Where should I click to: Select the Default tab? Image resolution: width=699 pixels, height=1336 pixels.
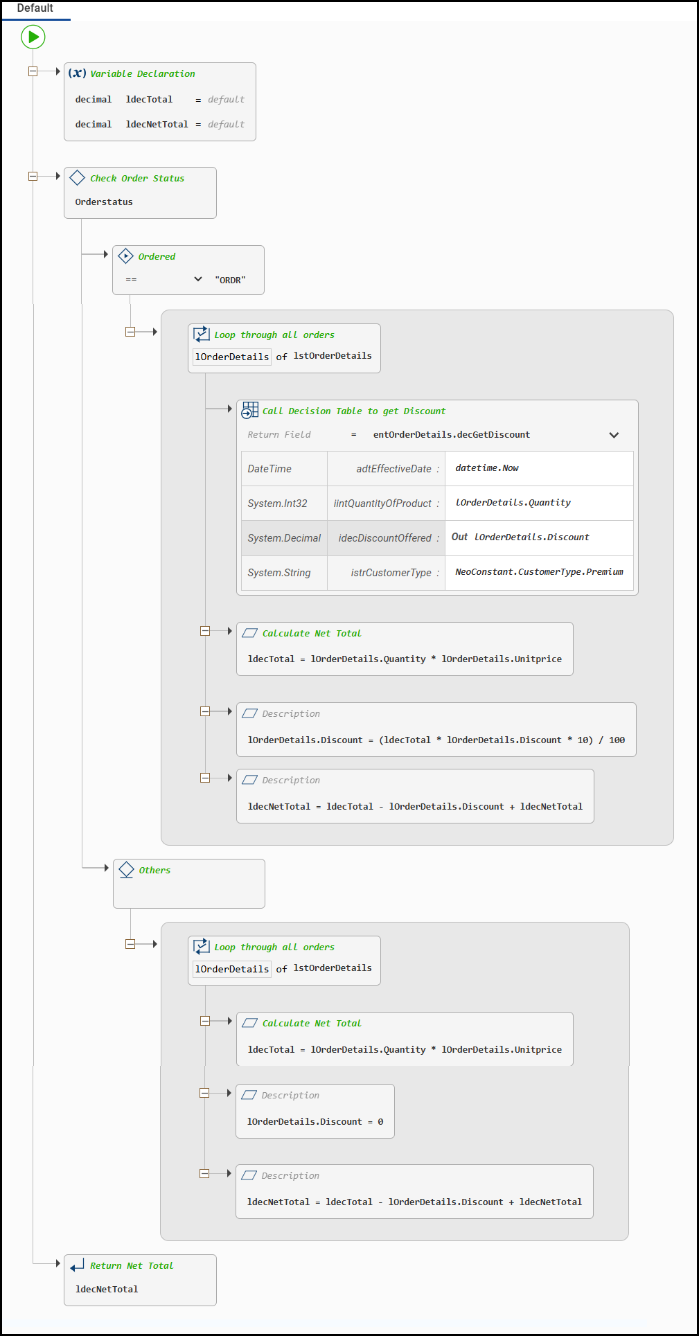coord(35,8)
